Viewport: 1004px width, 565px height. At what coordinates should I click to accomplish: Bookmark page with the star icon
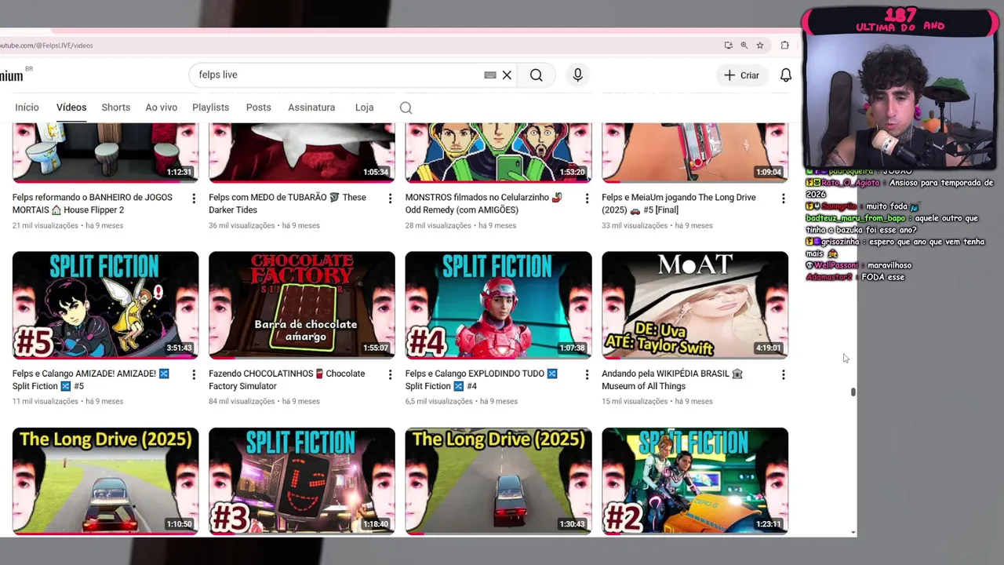[x=760, y=46]
